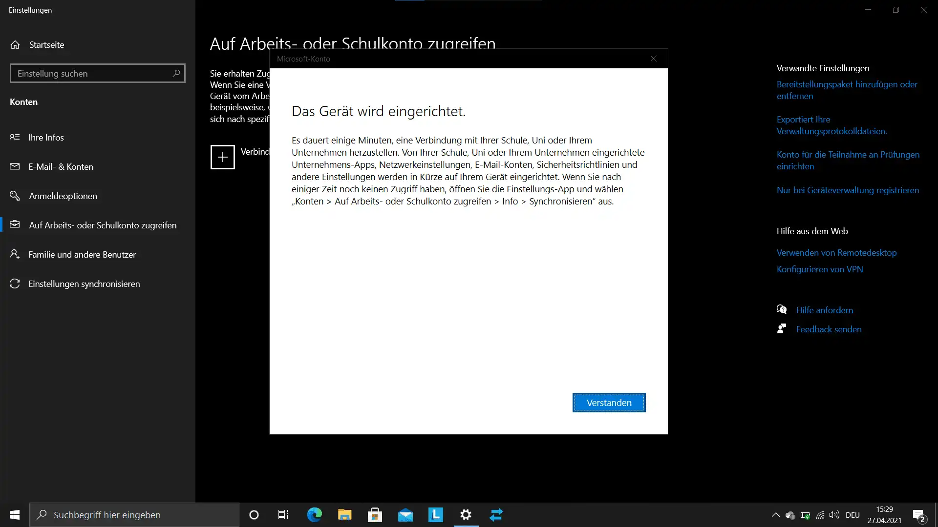Restore down the Einstellungen window
This screenshot has width=938, height=527.
point(896,10)
